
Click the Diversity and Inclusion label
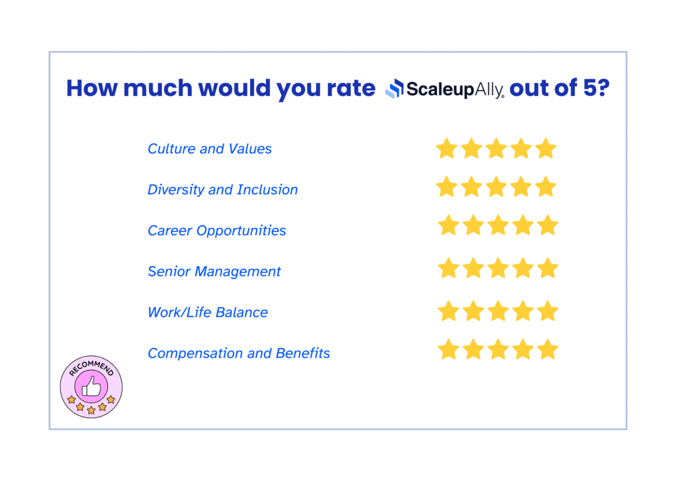pos(222,190)
